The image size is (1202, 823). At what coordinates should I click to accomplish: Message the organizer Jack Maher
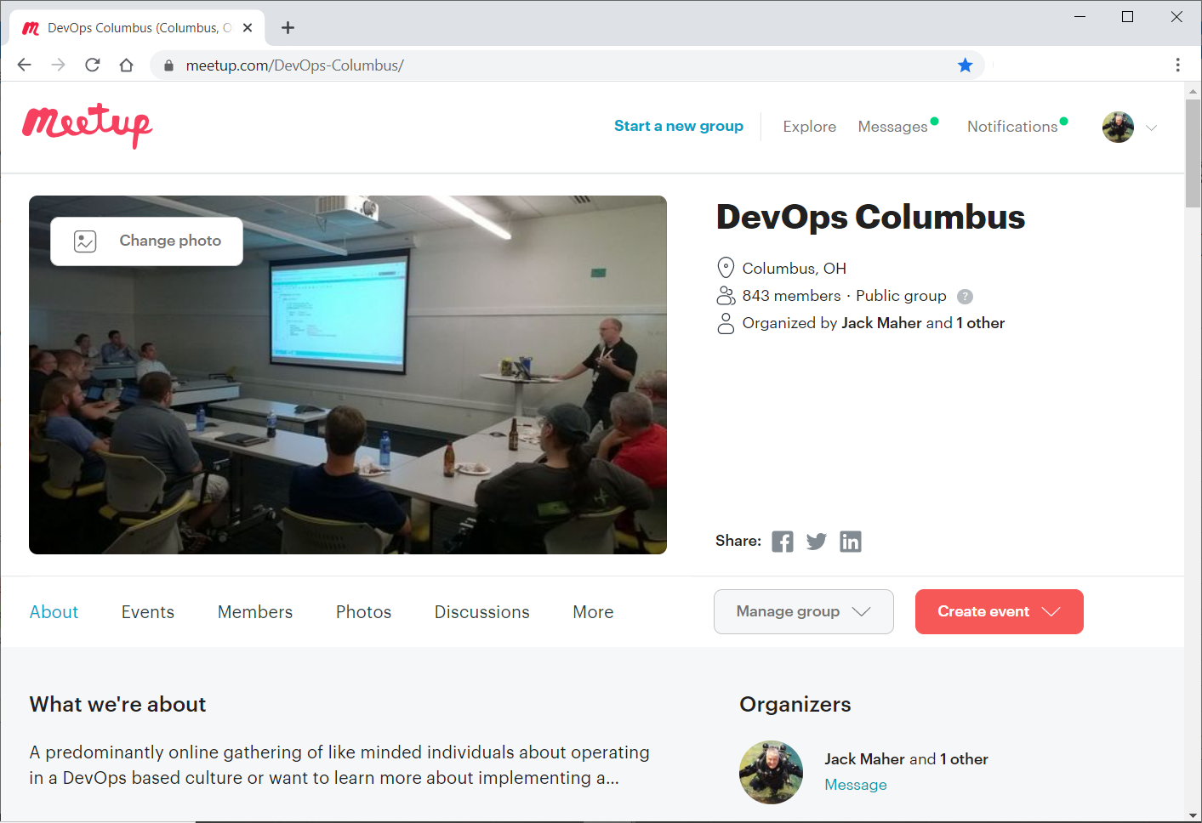pos(855,785)
